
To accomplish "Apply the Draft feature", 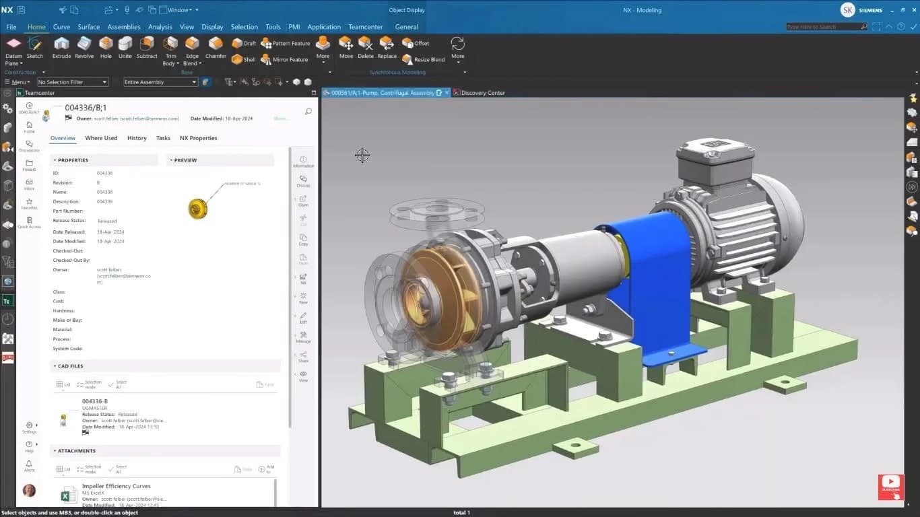I will tap(244, 43).
